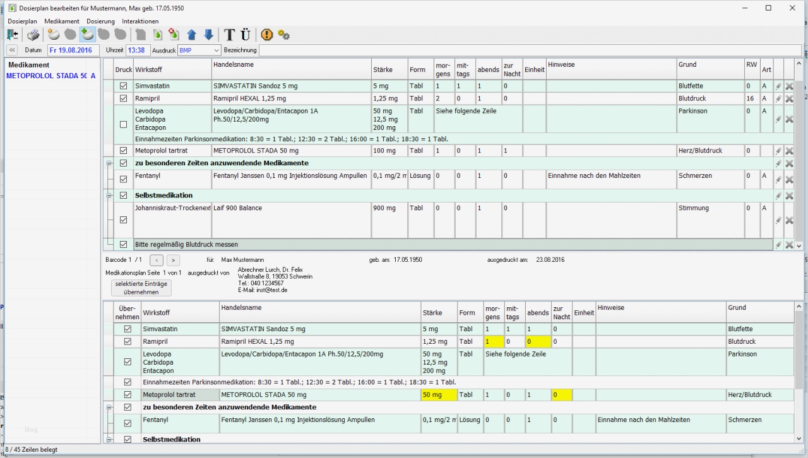The image size is (808, 458).
Task: Click the orange exclamation warning icon
Action: [x=267, y=35]
